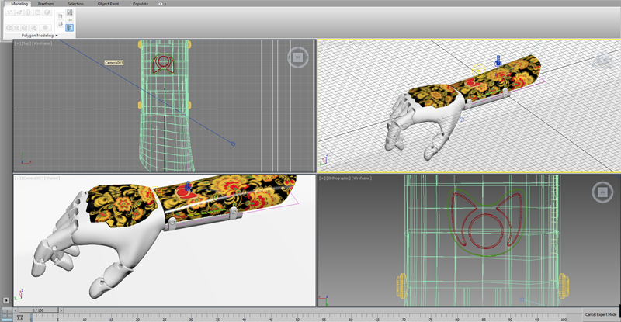
Task: Step time slider forward with right arrow
Action: (61, 310)
